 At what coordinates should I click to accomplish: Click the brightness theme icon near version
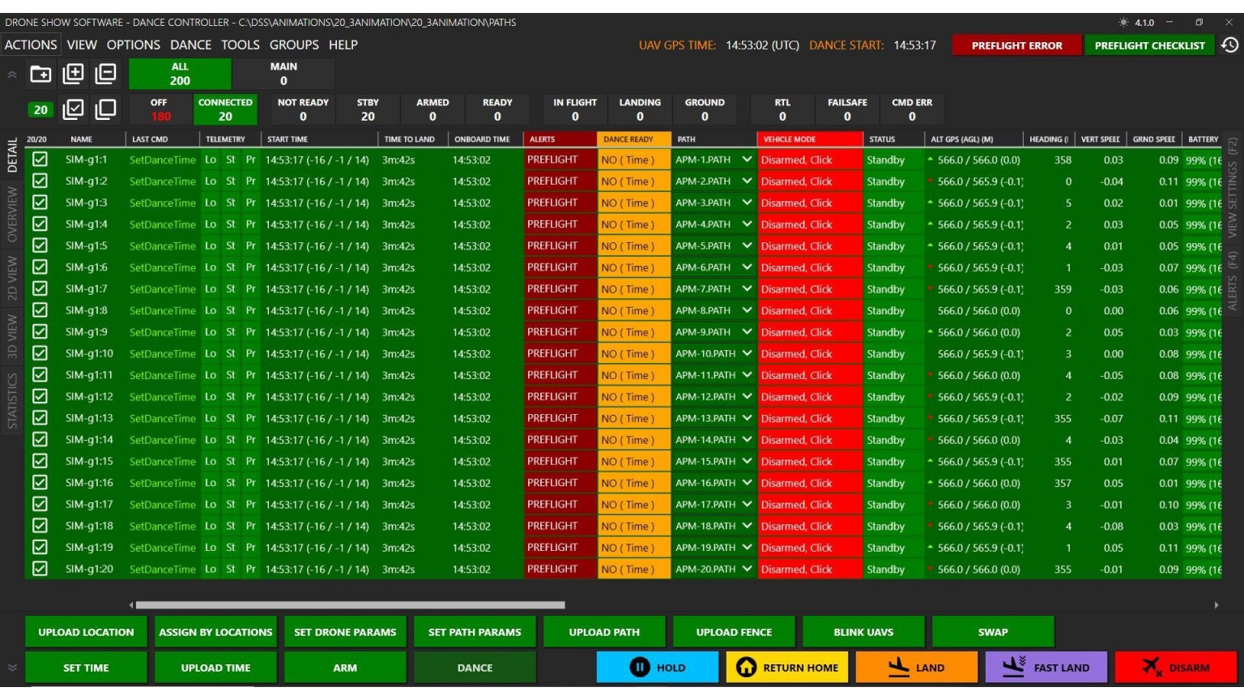[x=1123, y=23]
